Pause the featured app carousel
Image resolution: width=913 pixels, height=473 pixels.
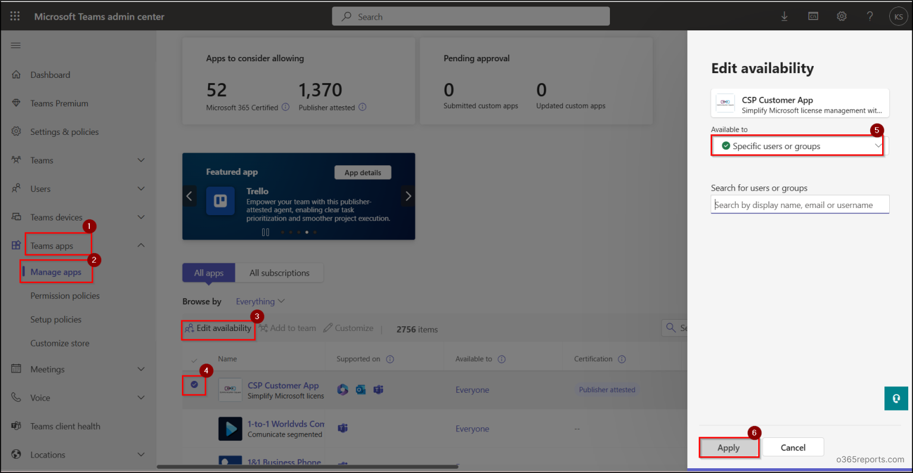266,232
